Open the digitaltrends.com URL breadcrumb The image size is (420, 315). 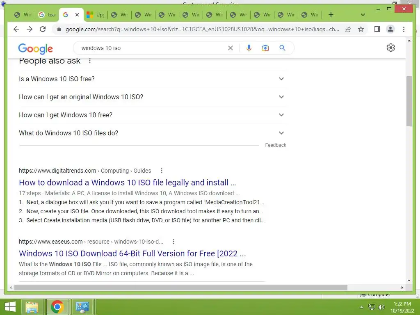(85, 171)
